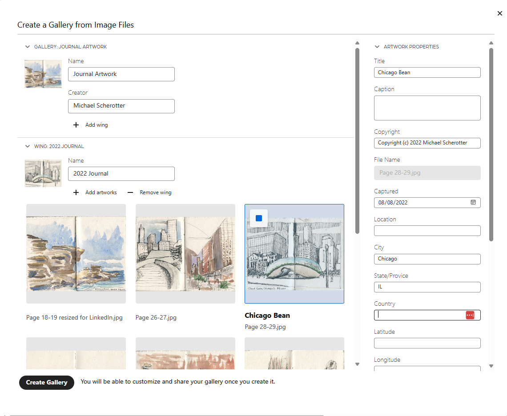
Task: Click the properties panel scroll-down arrow
Action: pos(491,366)
